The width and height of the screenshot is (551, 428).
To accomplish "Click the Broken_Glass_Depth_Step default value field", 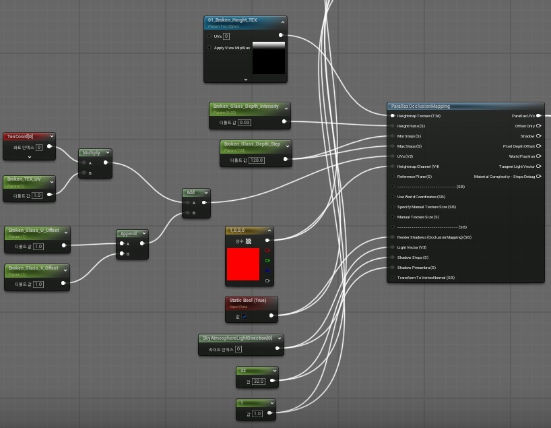I will [x=256, y=160].
